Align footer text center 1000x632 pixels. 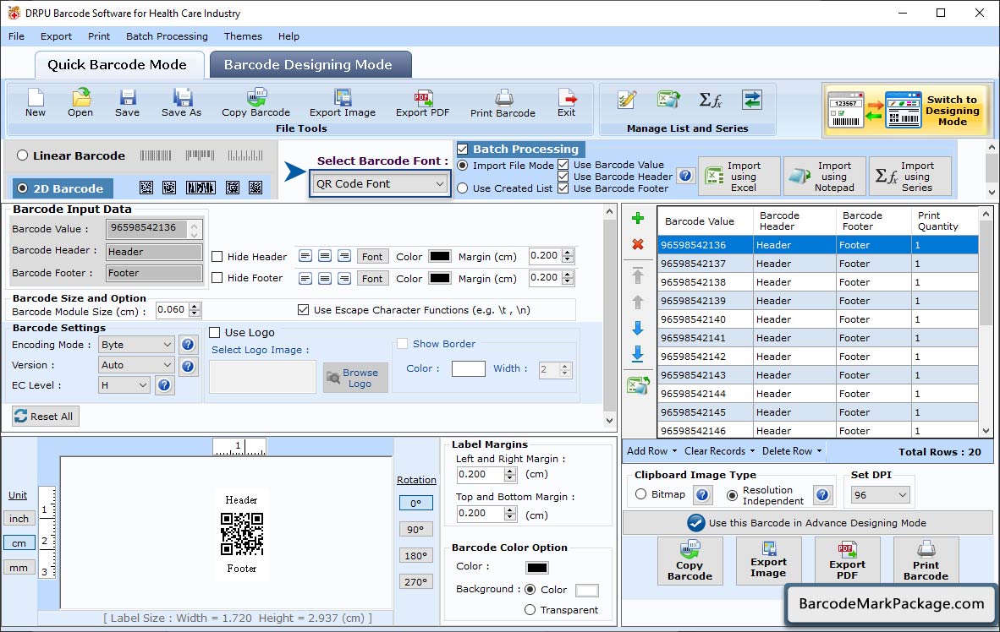[325, 279]
